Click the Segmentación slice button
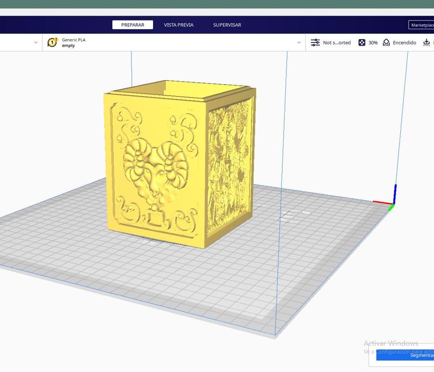 [x=405, y=355]
